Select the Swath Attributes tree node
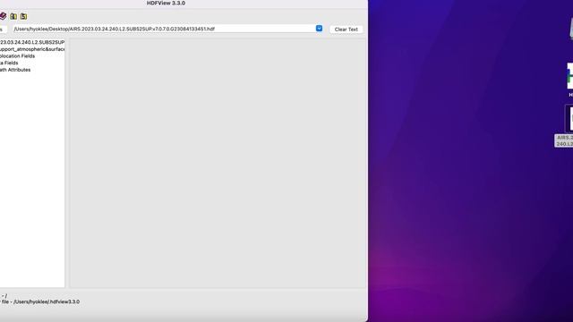This screenshot has height=322, width=573. pos(15,70)
